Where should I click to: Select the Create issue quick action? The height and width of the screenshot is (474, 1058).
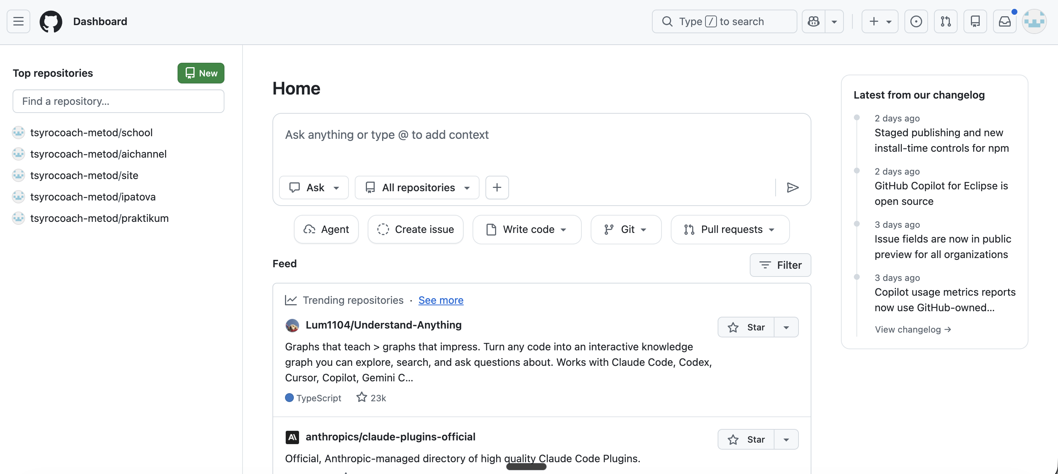[416, 229]
